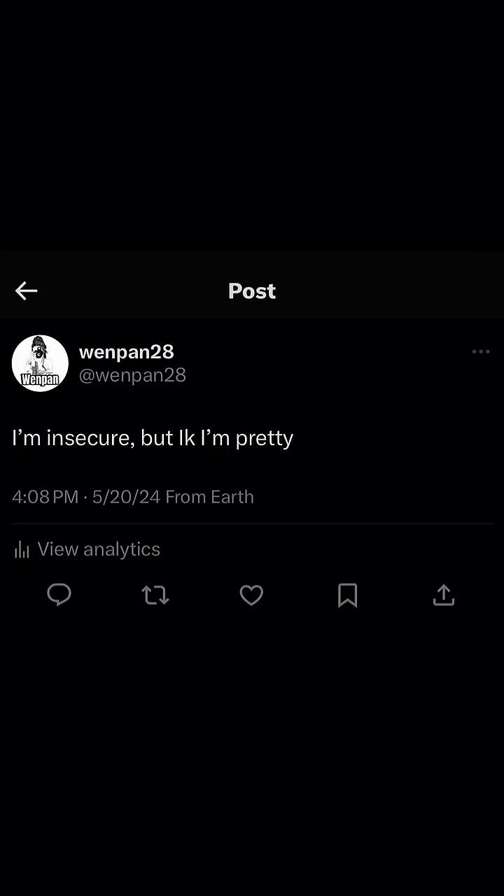Screen dimensions: 504x896
Task: Click the repost arrows icon
Action: tap(155, 595)
